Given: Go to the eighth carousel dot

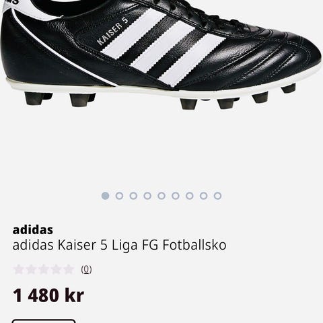Looking at the screenshot, I should 203,196.
